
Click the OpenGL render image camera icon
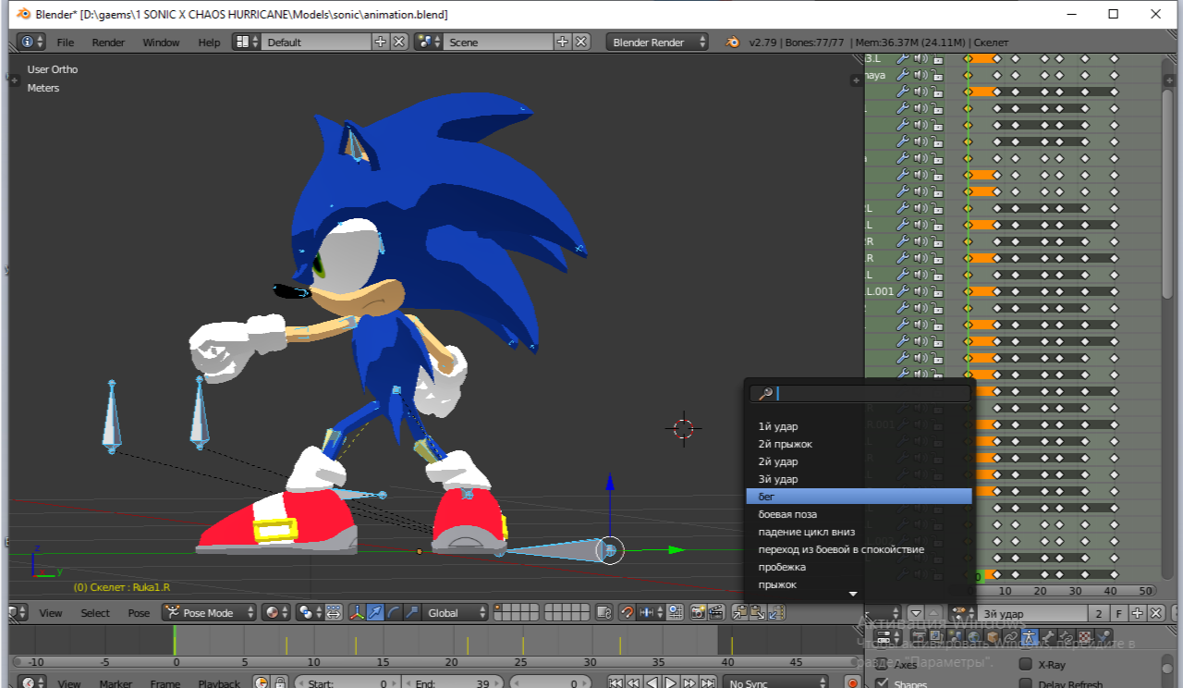coord(698,612)
